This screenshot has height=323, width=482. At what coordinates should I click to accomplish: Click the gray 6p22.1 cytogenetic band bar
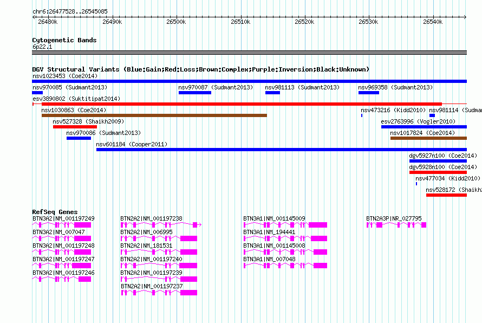click(249, 53)
